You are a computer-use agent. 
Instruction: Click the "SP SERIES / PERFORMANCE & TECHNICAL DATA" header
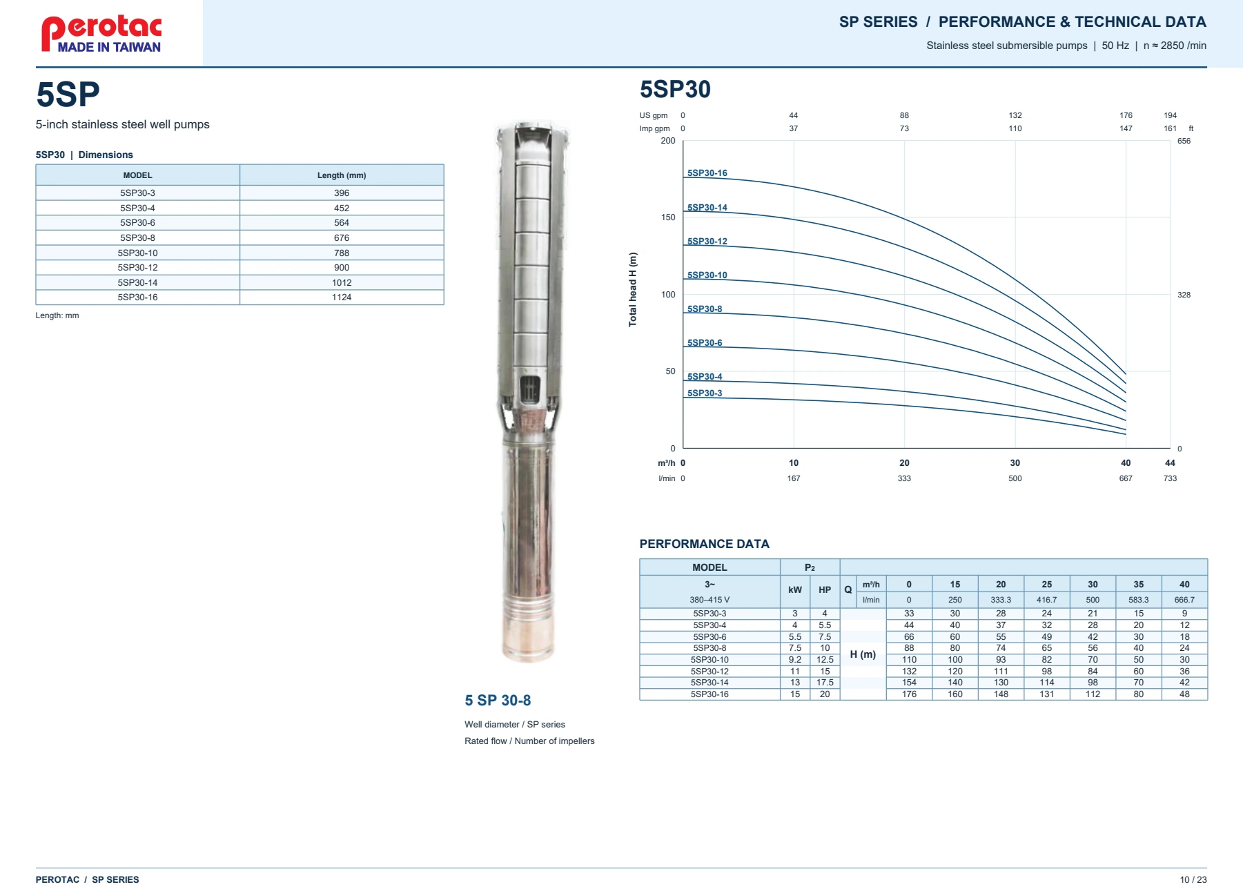pos(1023,22)
